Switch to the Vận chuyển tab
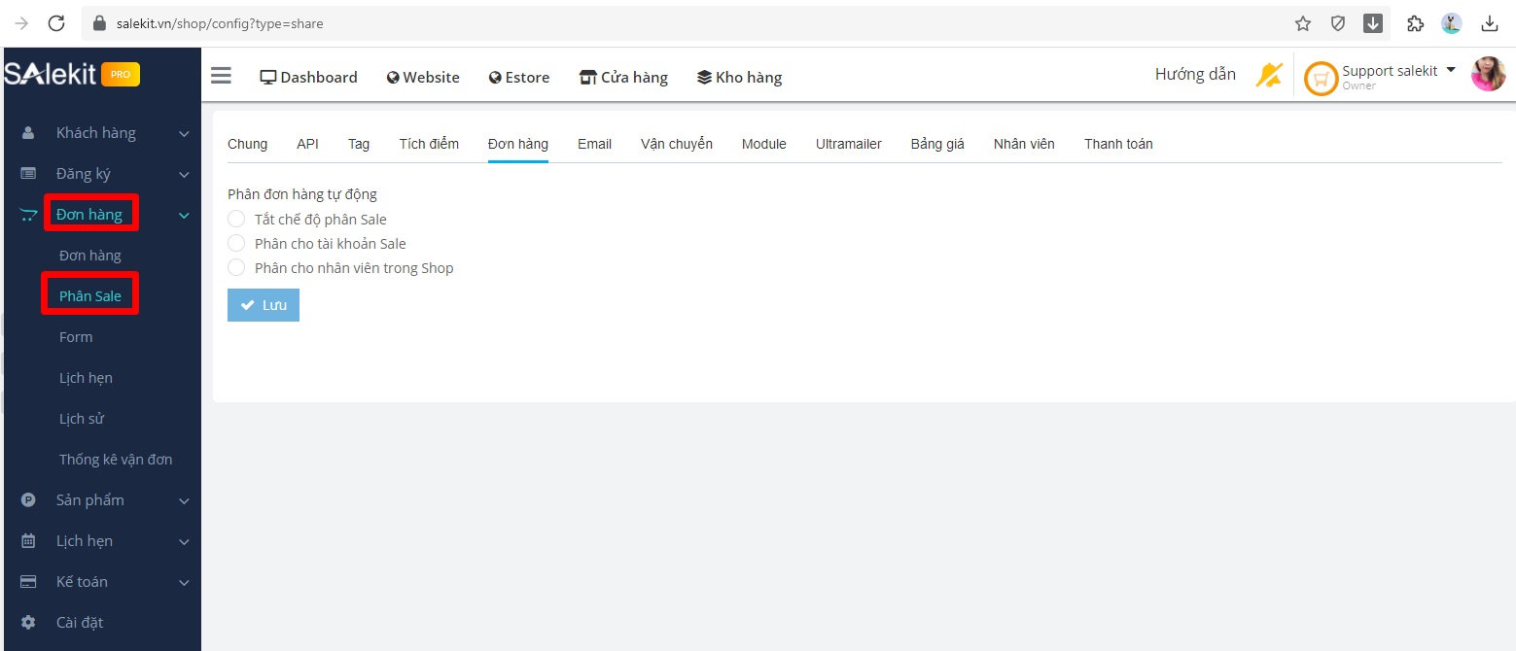 pos(676,144)
